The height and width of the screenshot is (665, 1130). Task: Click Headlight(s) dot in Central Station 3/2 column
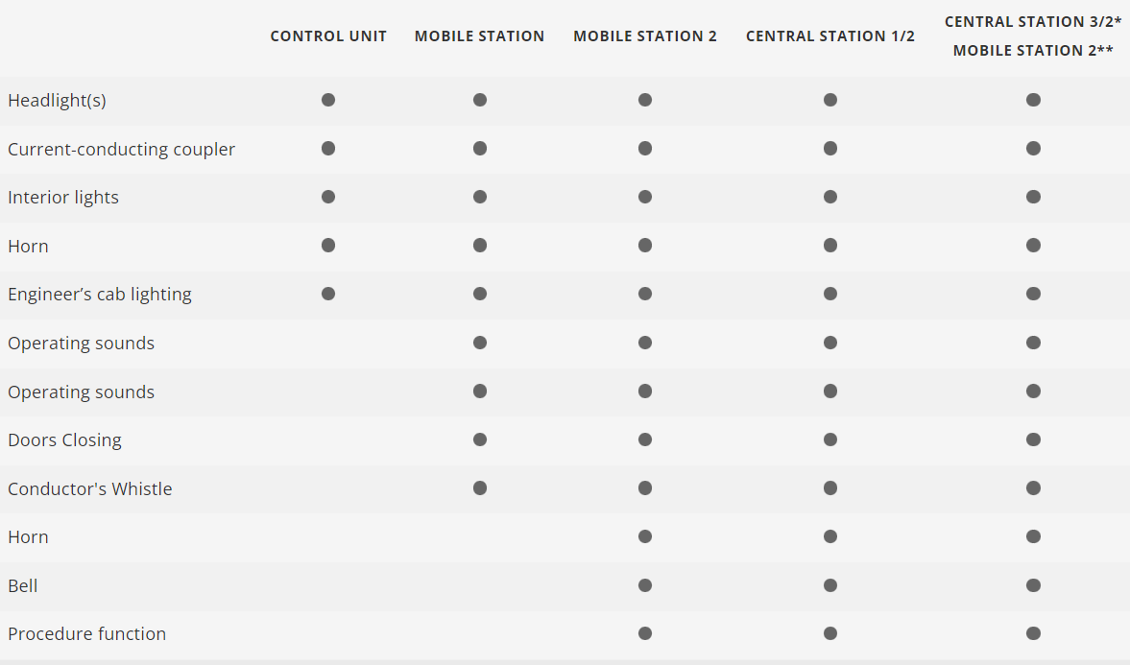1033,100
